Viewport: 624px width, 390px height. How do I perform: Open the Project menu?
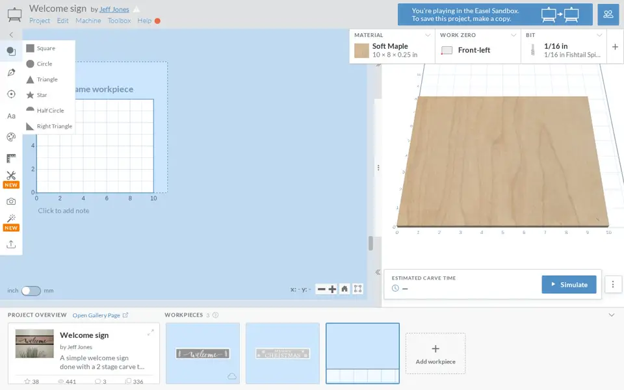pyautogui.click(x=40, y=21)
